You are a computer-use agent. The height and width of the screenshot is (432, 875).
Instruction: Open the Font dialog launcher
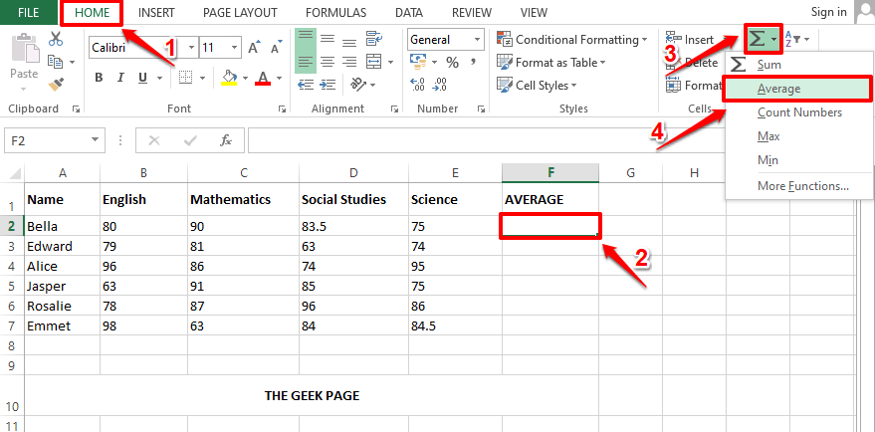click(283, 109)
